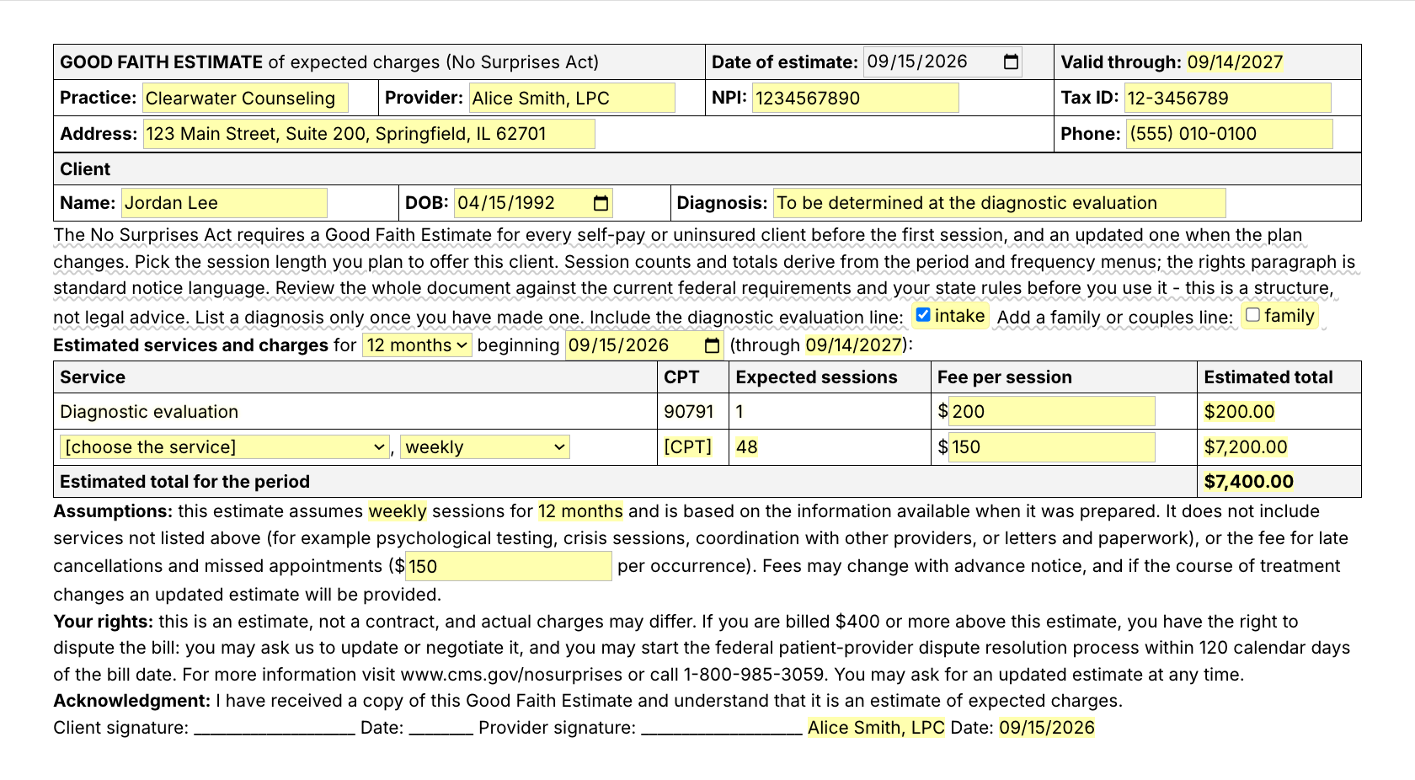Open calendar picker for beginning date
This screenshot has width=1415, height=780.
pyautogui.click(x=712, y=345)
